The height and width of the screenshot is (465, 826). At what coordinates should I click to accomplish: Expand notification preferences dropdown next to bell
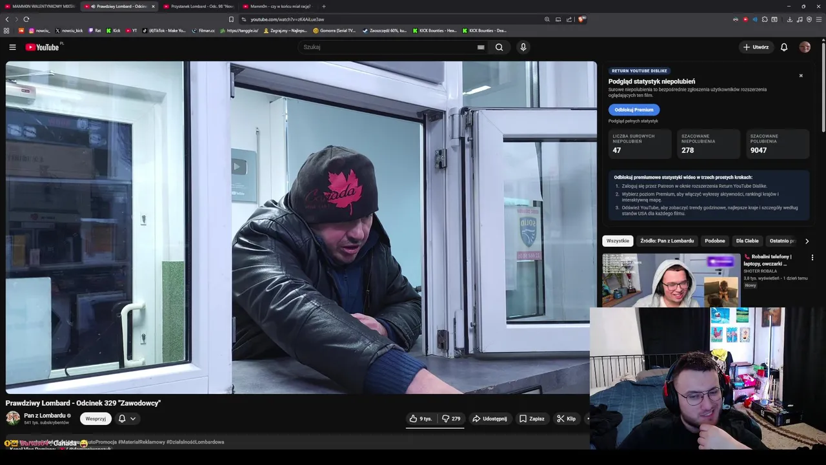click(133, 418)
